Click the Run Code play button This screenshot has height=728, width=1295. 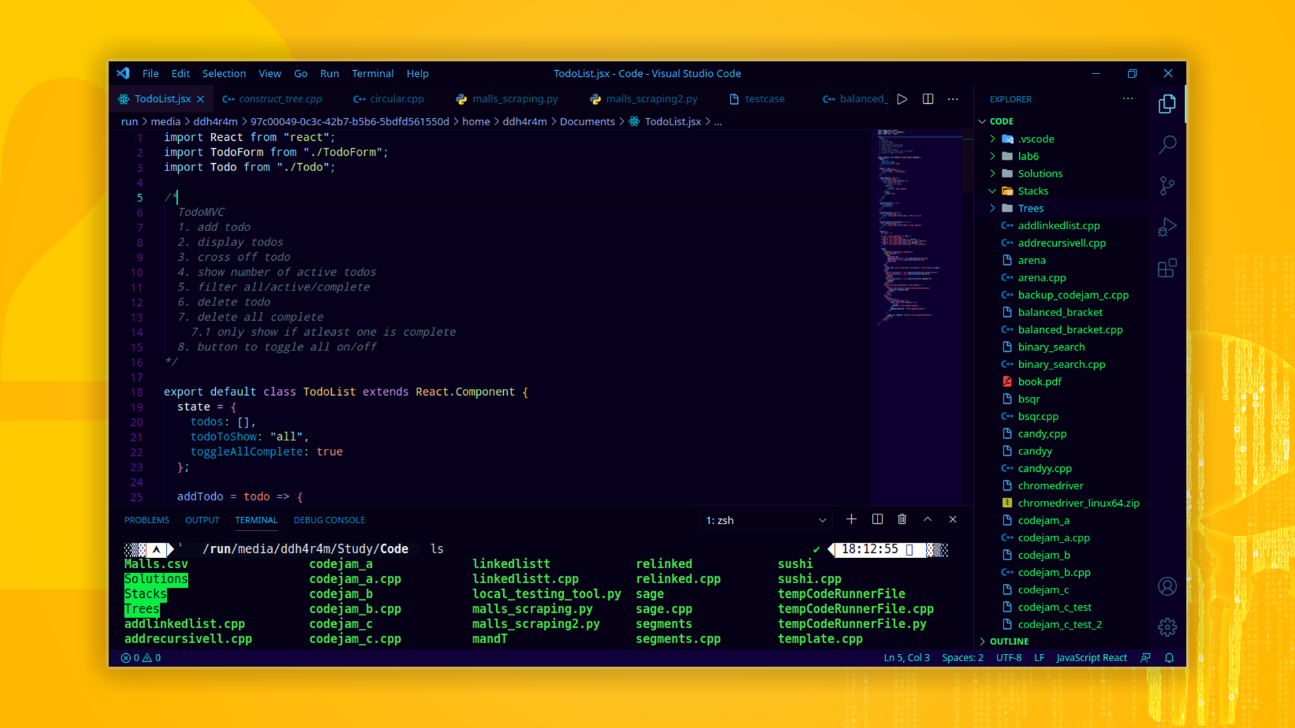tap(902, 99)
